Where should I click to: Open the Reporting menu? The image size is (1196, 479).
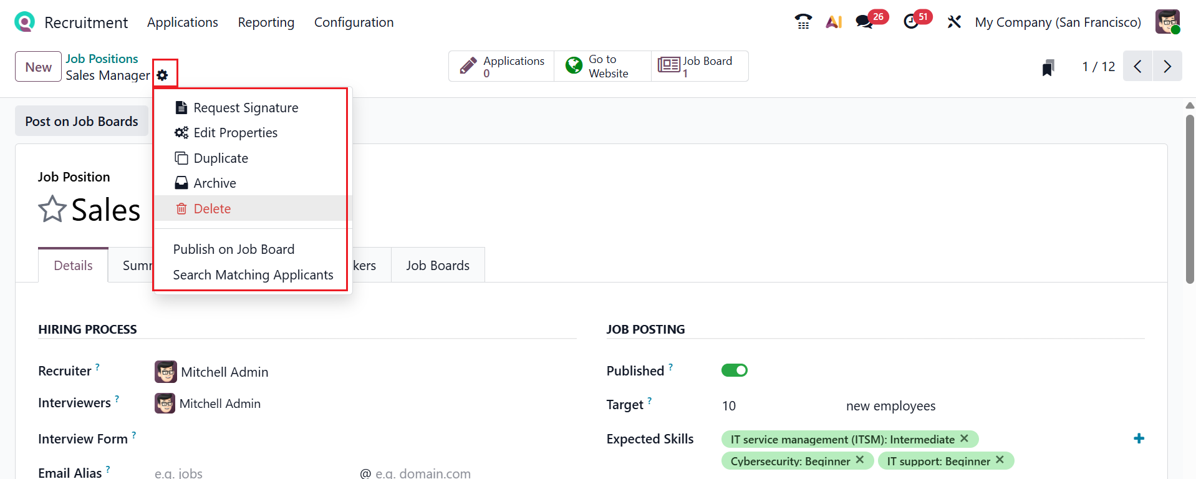(x=266, y=22)
